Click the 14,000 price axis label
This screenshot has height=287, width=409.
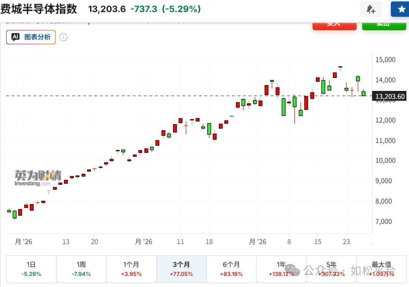click(x=385, y=80)
